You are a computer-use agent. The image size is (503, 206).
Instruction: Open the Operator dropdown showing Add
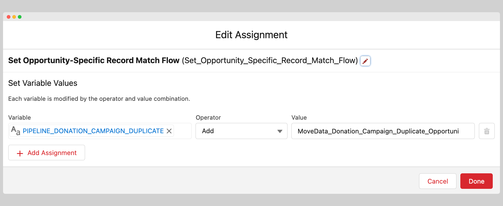click(238, 131)
